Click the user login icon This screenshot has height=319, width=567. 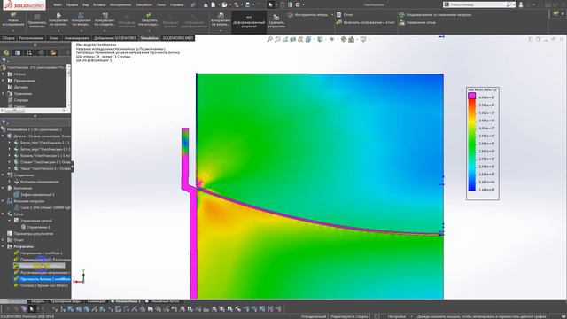pyautogui.click(x=521, y=4)
